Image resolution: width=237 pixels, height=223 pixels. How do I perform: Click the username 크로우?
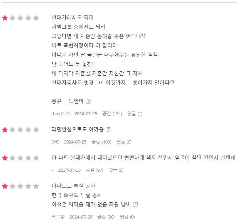(x=57, y=217)
